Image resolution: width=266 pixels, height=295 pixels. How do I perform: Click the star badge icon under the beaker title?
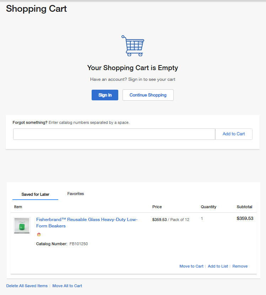point(39,235)
